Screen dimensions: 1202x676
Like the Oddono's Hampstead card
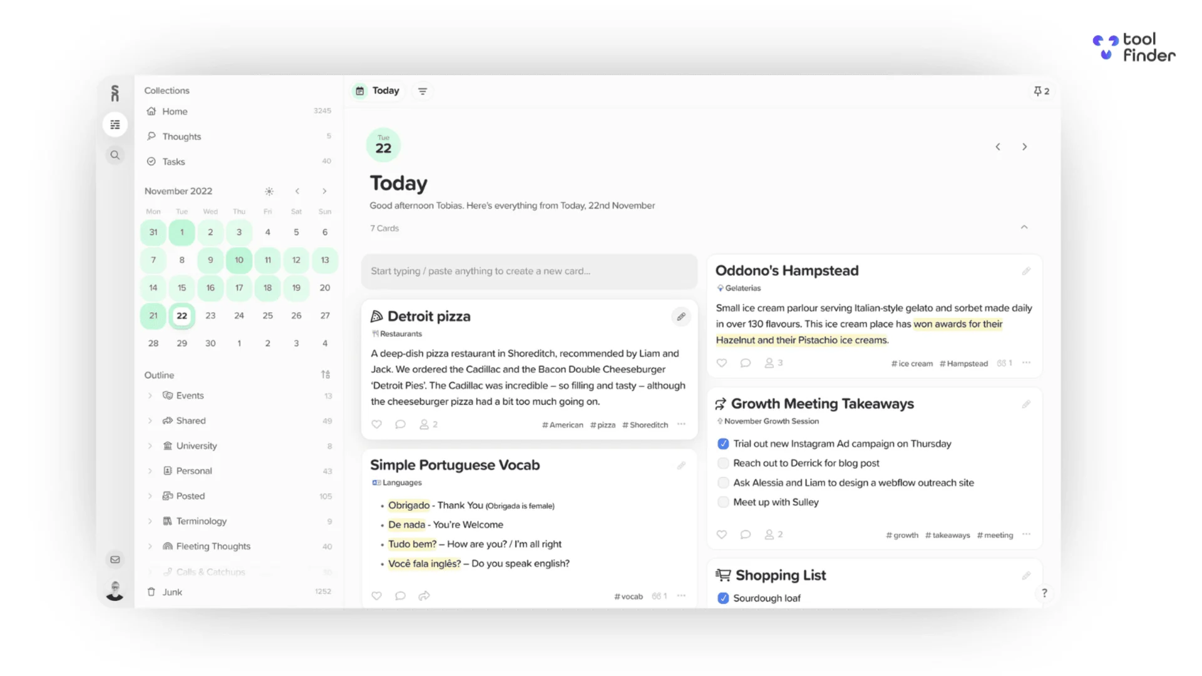[x=721, y=362]
